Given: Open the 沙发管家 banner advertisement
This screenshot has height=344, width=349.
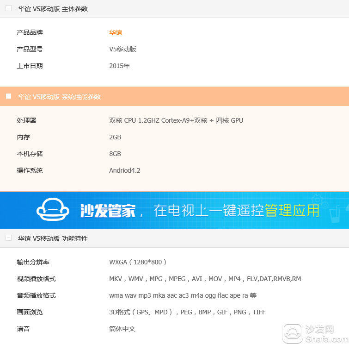Looking at the screenshot, I should coord(175,210).
